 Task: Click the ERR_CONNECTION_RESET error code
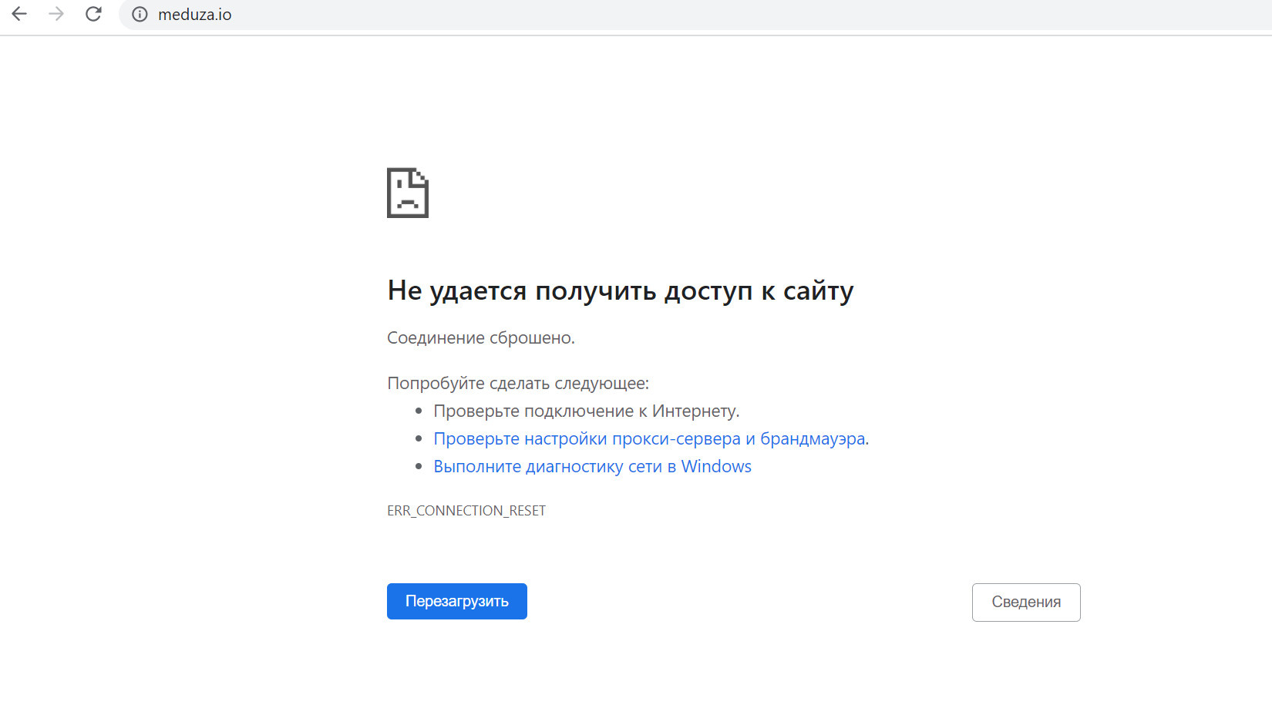click(x=466, y=511)
